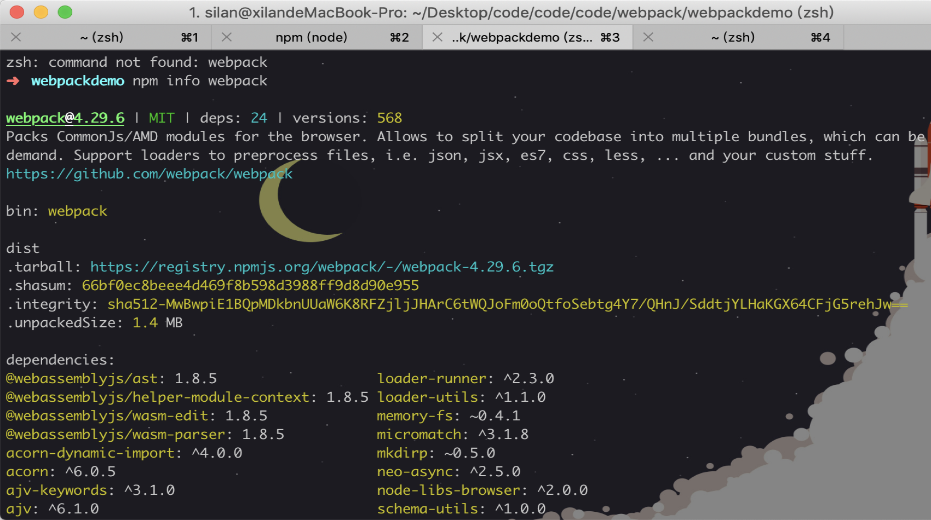Click '@webassemblyjs/helper-module-context' dependency
The height and width of the screenshot is (520, 931).
click(x=158, y=397)
